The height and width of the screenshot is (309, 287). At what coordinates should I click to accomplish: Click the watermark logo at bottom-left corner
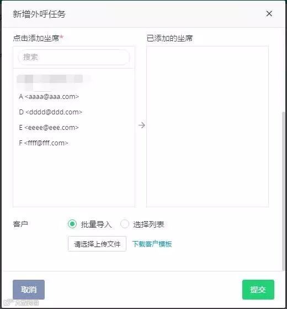[21, 302]
